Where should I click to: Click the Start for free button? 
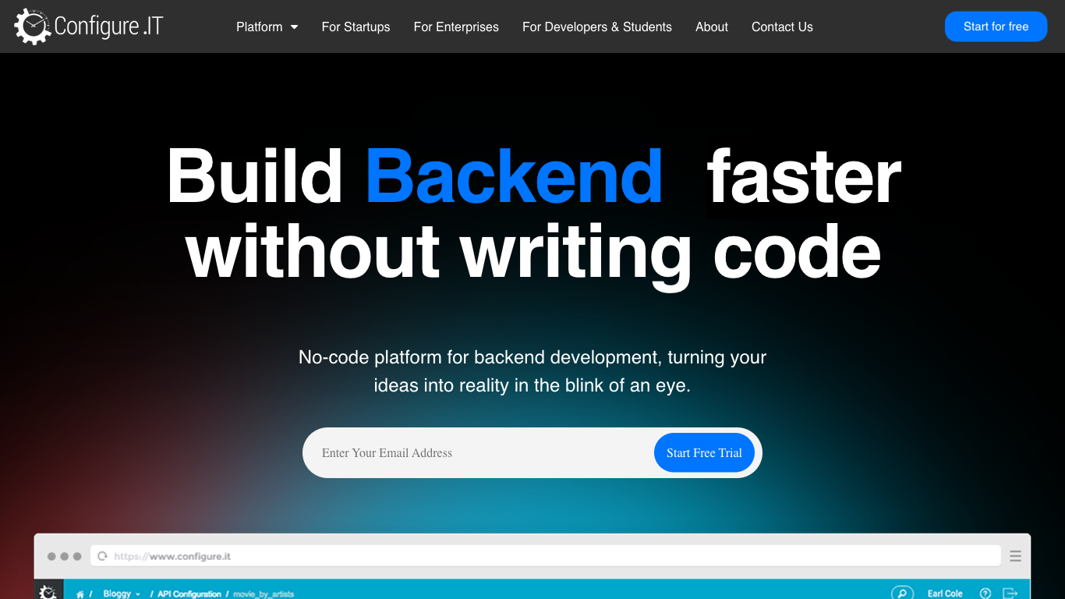(x=996, y=27)
